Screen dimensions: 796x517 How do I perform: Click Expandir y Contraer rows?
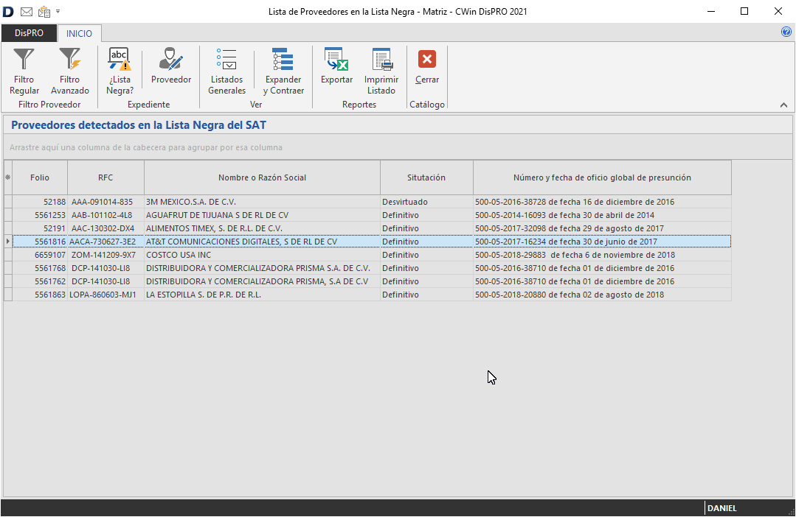tap(283, 71)
